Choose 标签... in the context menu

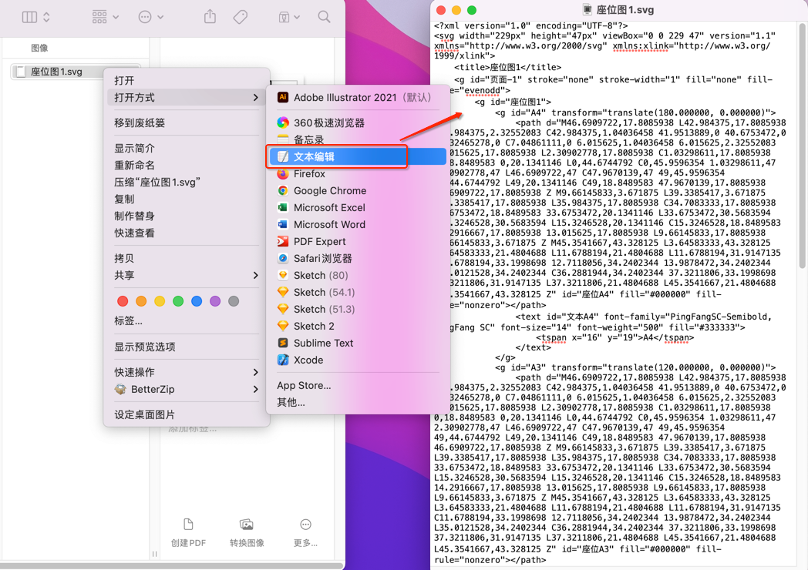point(187,320)
